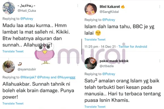Open the more menu on the ctbazla tweet
Image resolution: width=164 pixels, height=109 pixels.
point(160,61)
